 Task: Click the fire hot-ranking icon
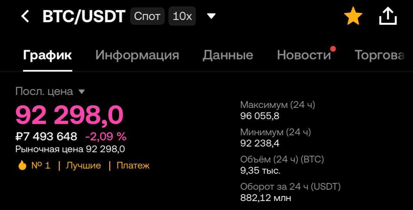pos(22,166)
